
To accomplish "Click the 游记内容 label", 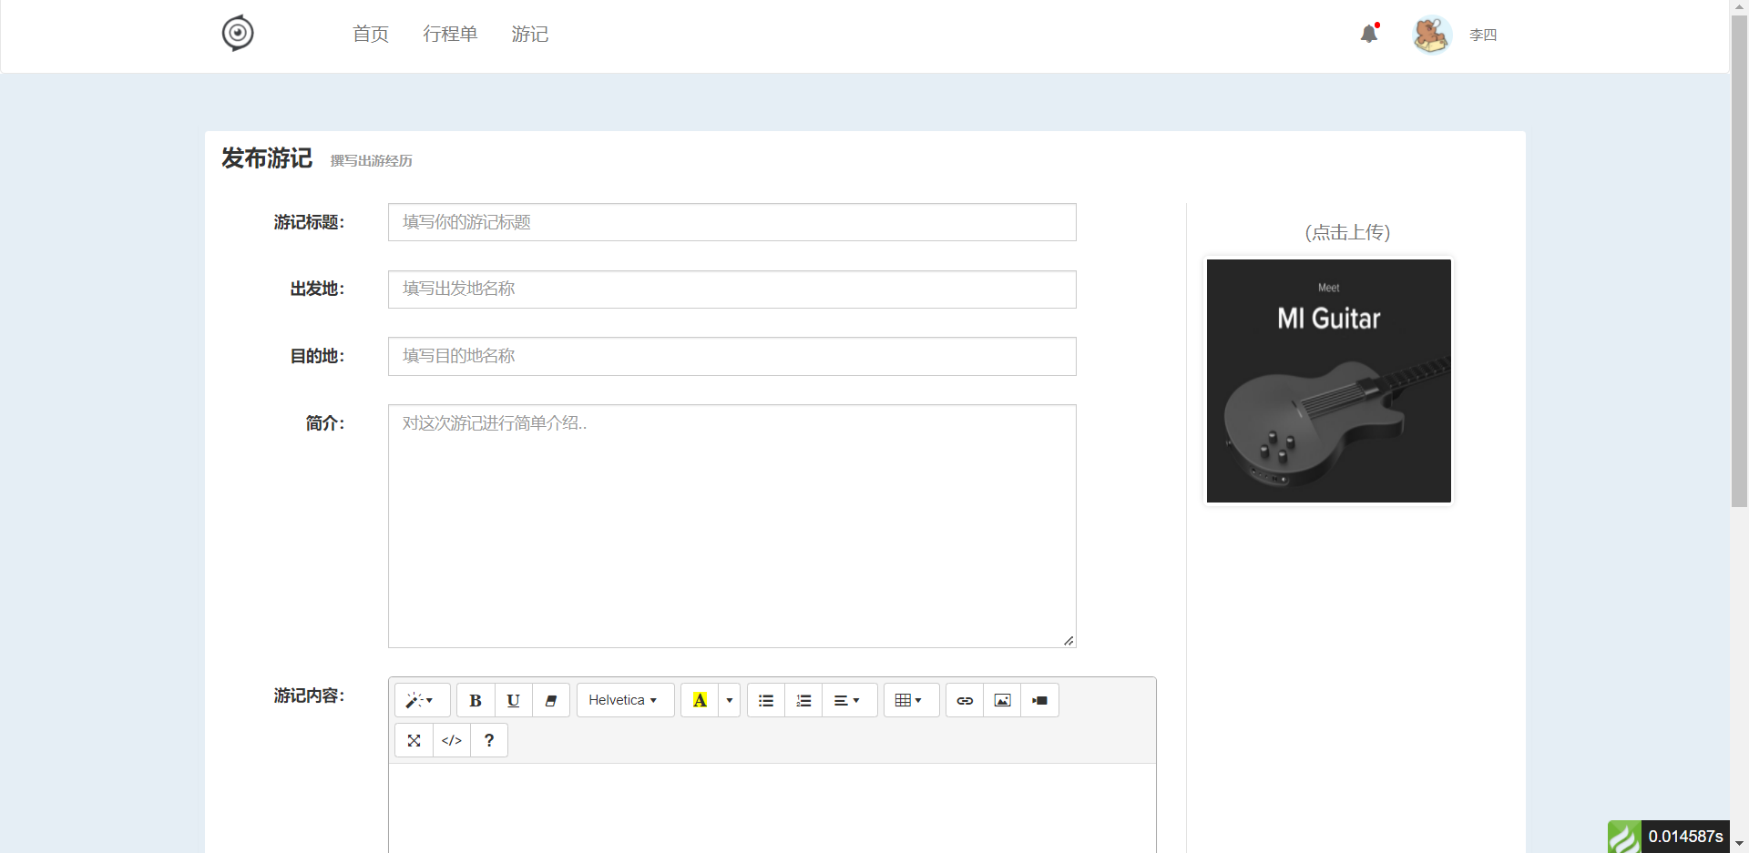I will point(309,696).
